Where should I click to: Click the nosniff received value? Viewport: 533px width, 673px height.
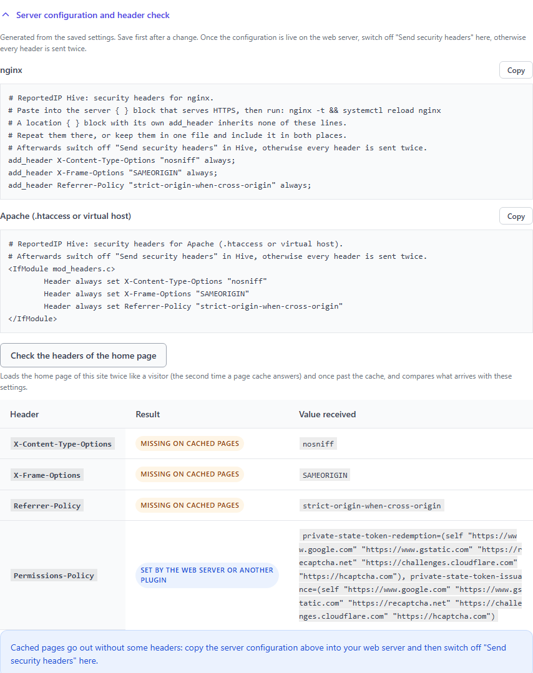coord(318,444)
